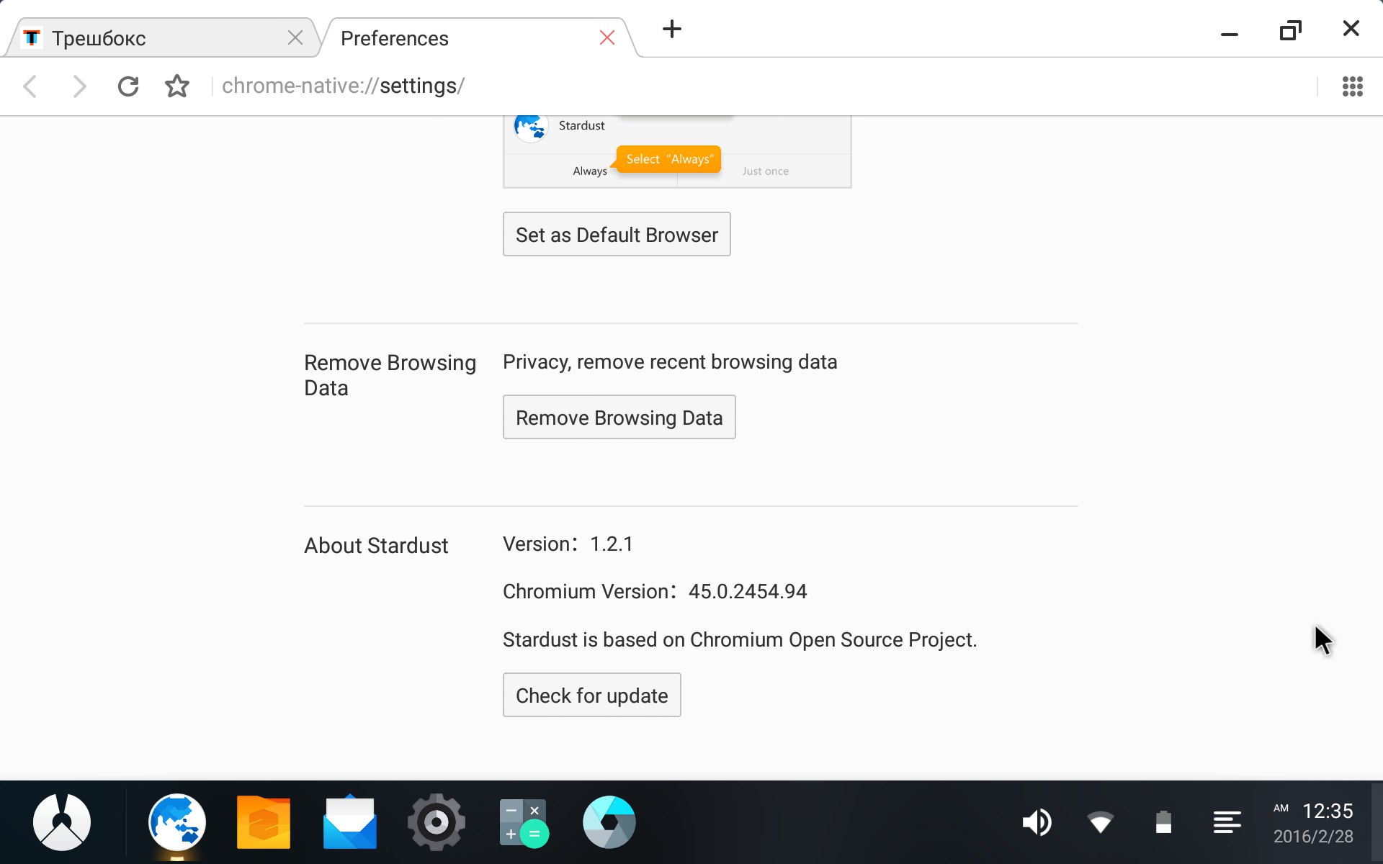Click the date 2016/2/28
Screen dimensions: 1383x864
[x=1313, y=837]
